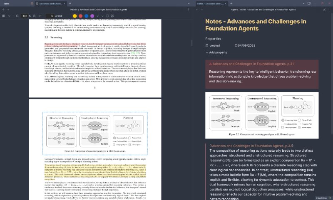Click the PDF pane scrollbar

coord(192,43)
